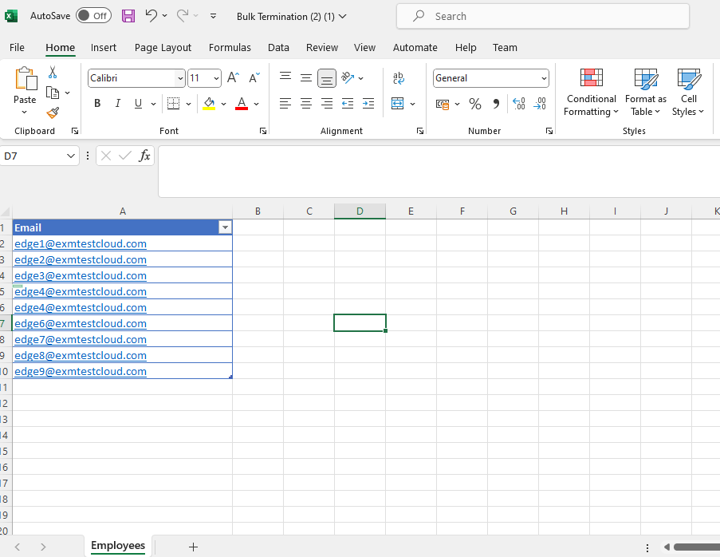Toggle Italic formatting
This screenshot has width=720, height=557.
coord(118,104)
